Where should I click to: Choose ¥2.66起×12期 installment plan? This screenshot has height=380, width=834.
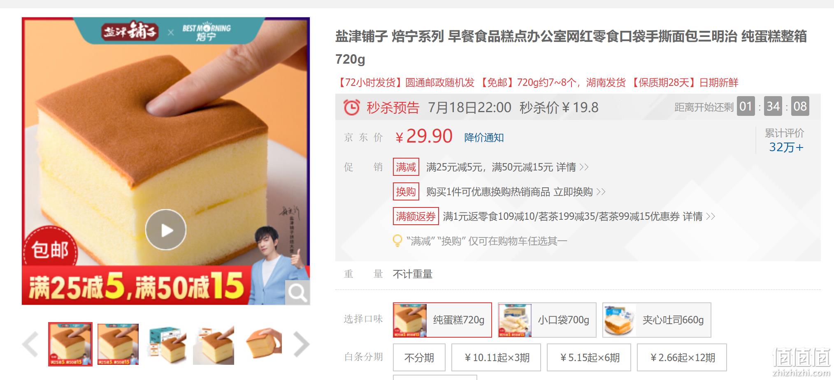pyautogui.click(x=682, y=357)
